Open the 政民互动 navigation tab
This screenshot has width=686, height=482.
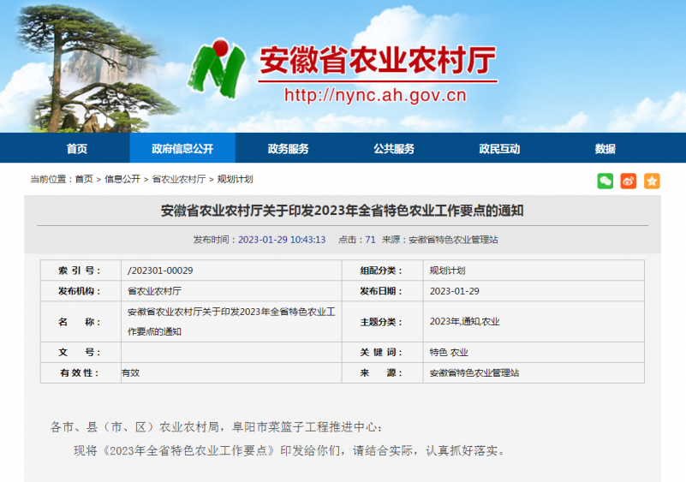point(499,149)
